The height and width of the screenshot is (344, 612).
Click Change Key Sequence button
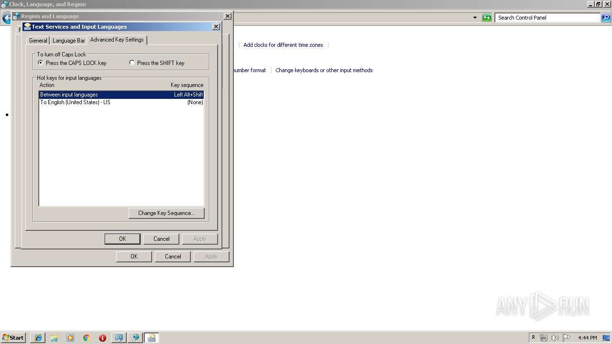pos(166,213)
